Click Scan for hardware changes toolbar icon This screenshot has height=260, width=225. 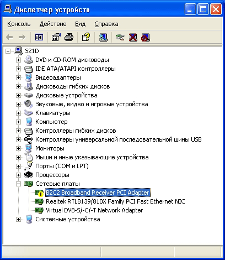click(x=103, y=37)
